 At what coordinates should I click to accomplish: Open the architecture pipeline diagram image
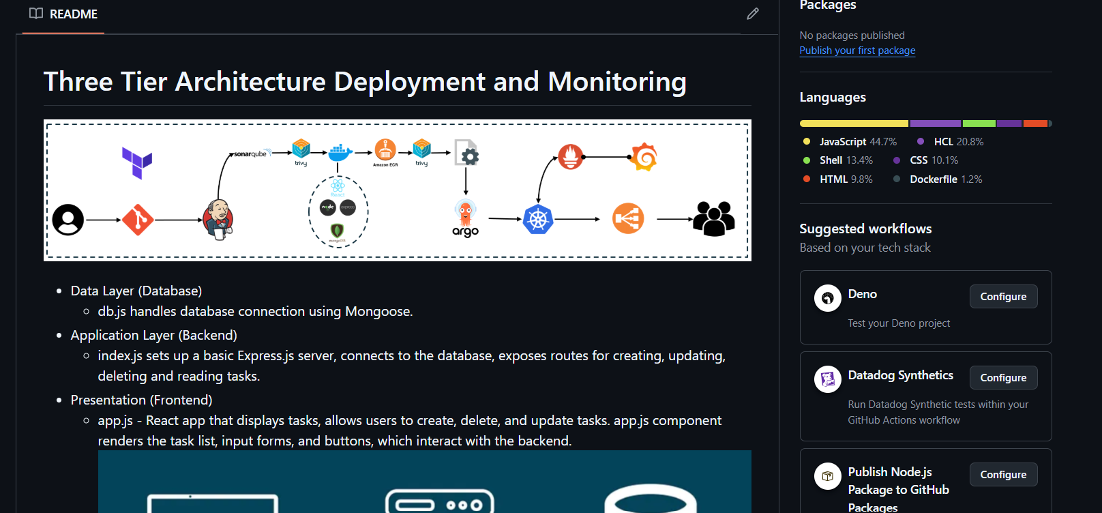coord(397,190)
